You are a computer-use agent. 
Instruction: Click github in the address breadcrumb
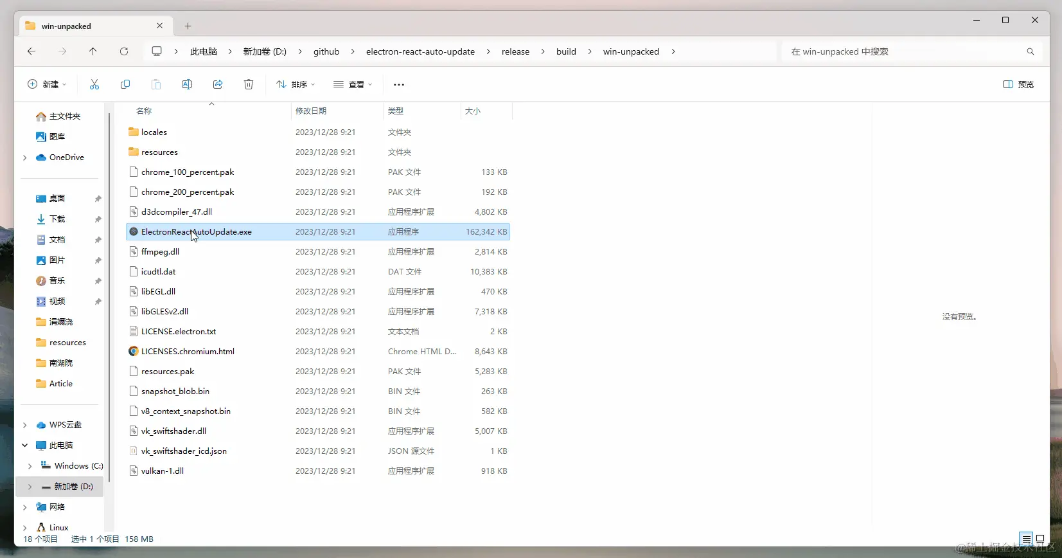pos(326,51)
